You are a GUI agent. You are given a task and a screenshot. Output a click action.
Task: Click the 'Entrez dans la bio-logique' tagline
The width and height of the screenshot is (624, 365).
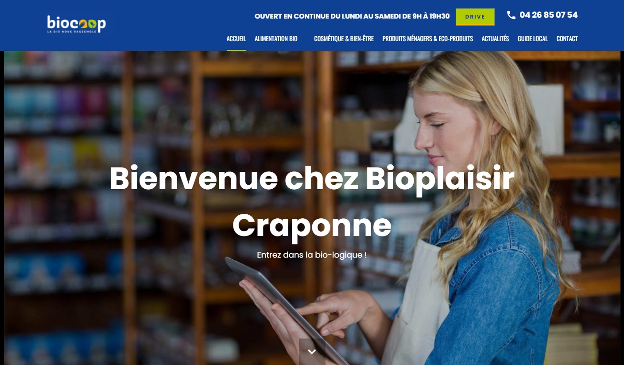(x=312, y=255)
